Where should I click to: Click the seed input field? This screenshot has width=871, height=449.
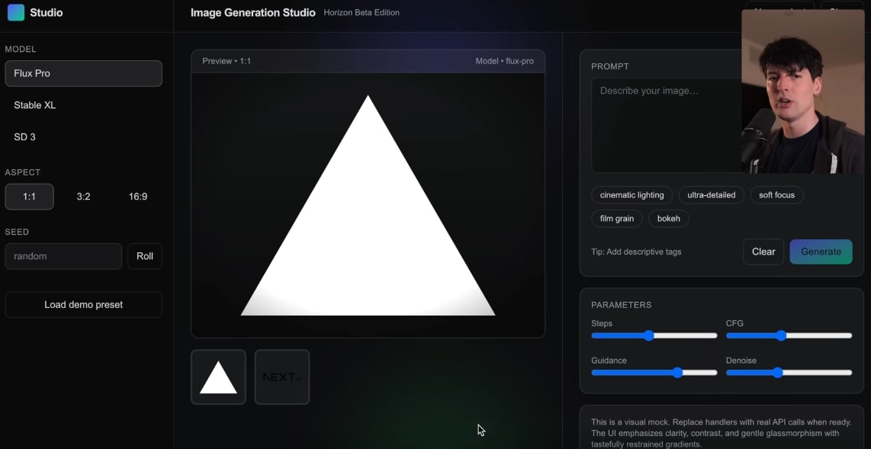coord(63,256)
